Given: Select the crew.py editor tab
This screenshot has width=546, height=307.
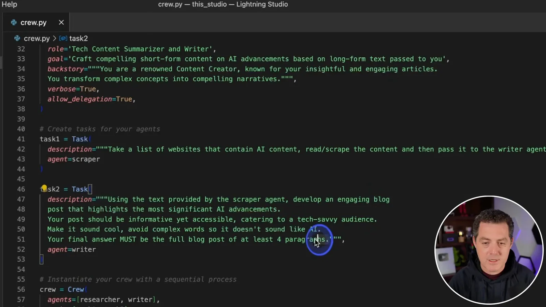Looking at the screenshot, I should 35,23.
